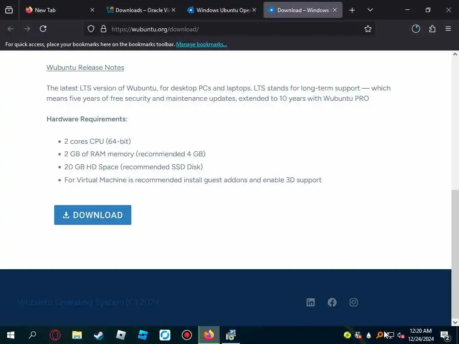The height and width of the screenshot is (344, 459).
Task: Launch Opera GX from the taskbar
Action: (55, 335)
